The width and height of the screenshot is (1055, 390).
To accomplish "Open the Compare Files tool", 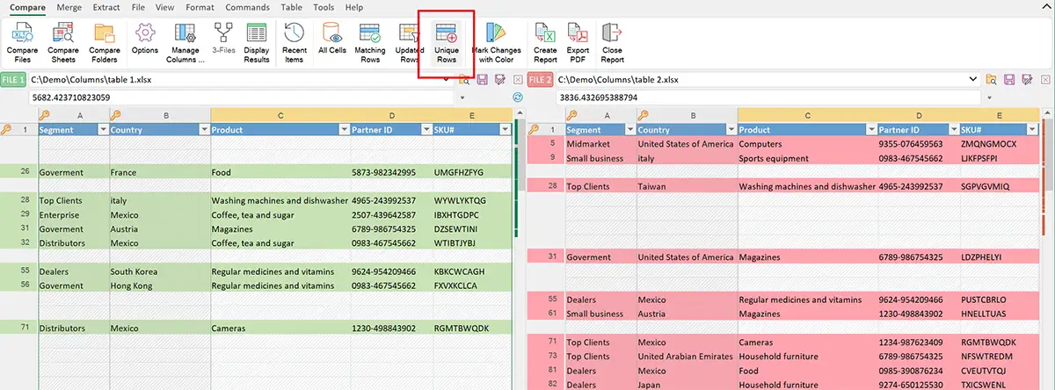I will pos(23,43).
